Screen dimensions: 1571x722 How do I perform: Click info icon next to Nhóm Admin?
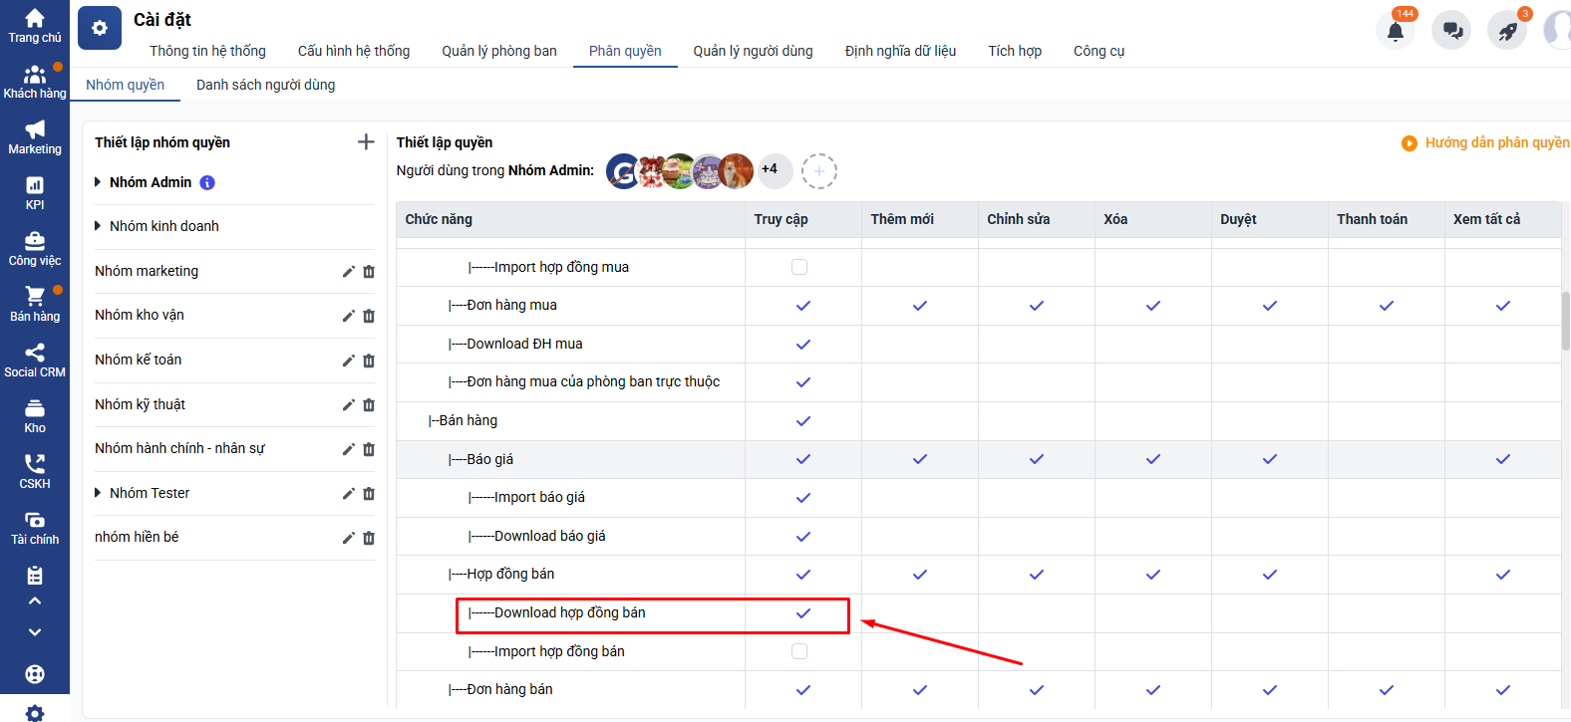(207, 182)
